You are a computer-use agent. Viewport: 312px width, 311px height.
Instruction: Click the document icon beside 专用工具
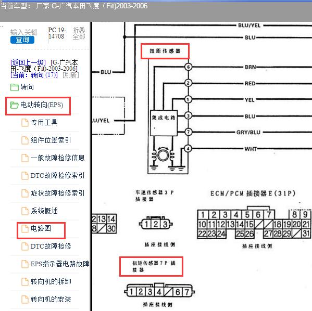(x=25, y=122)
